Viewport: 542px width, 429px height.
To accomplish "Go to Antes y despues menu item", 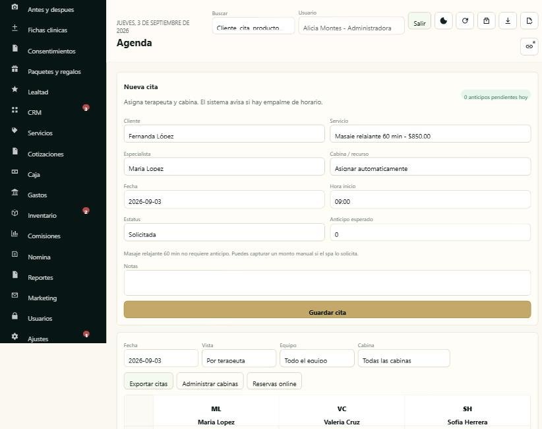I will coord(51,10).
